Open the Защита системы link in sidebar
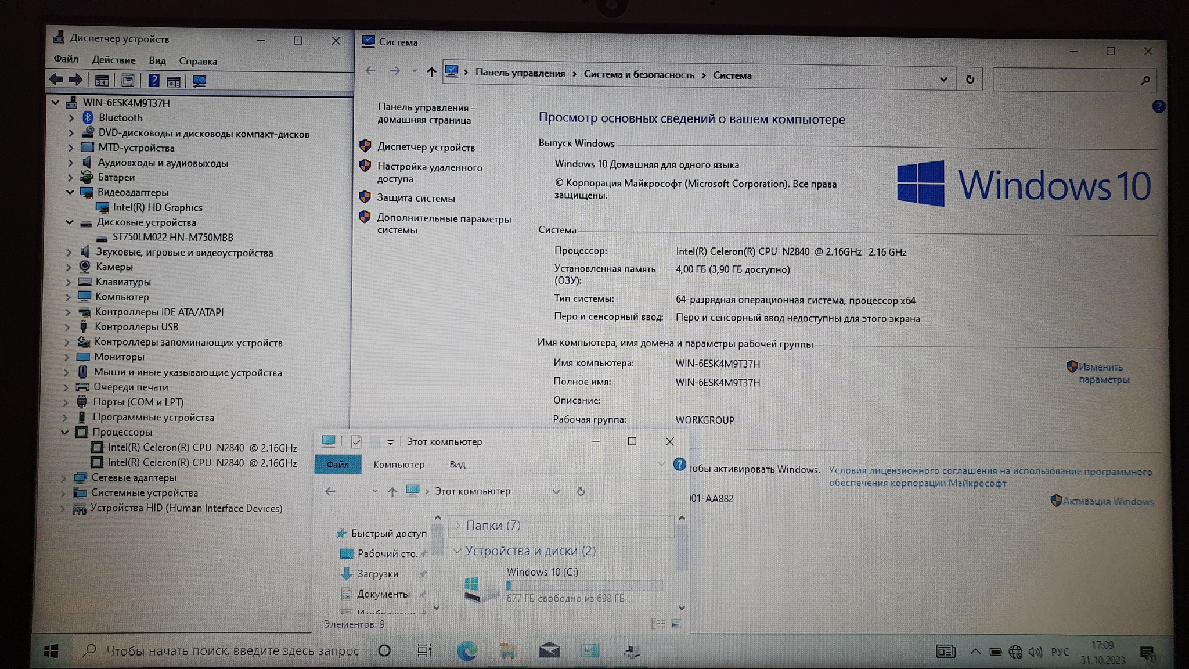1189x669 pixels. (416, 198)
